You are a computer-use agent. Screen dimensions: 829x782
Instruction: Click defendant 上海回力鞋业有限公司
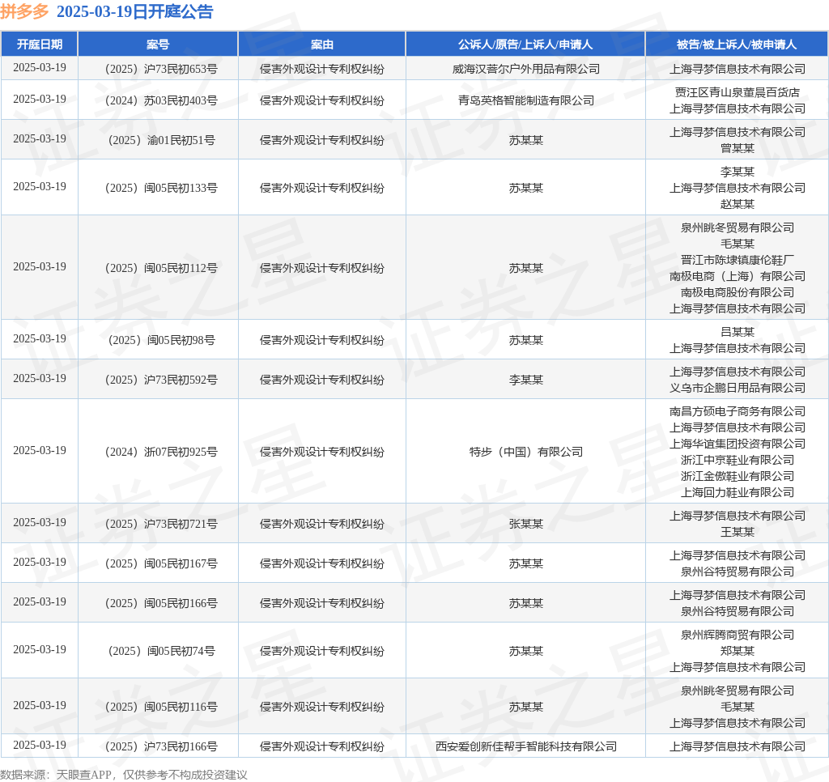(737, 492)
